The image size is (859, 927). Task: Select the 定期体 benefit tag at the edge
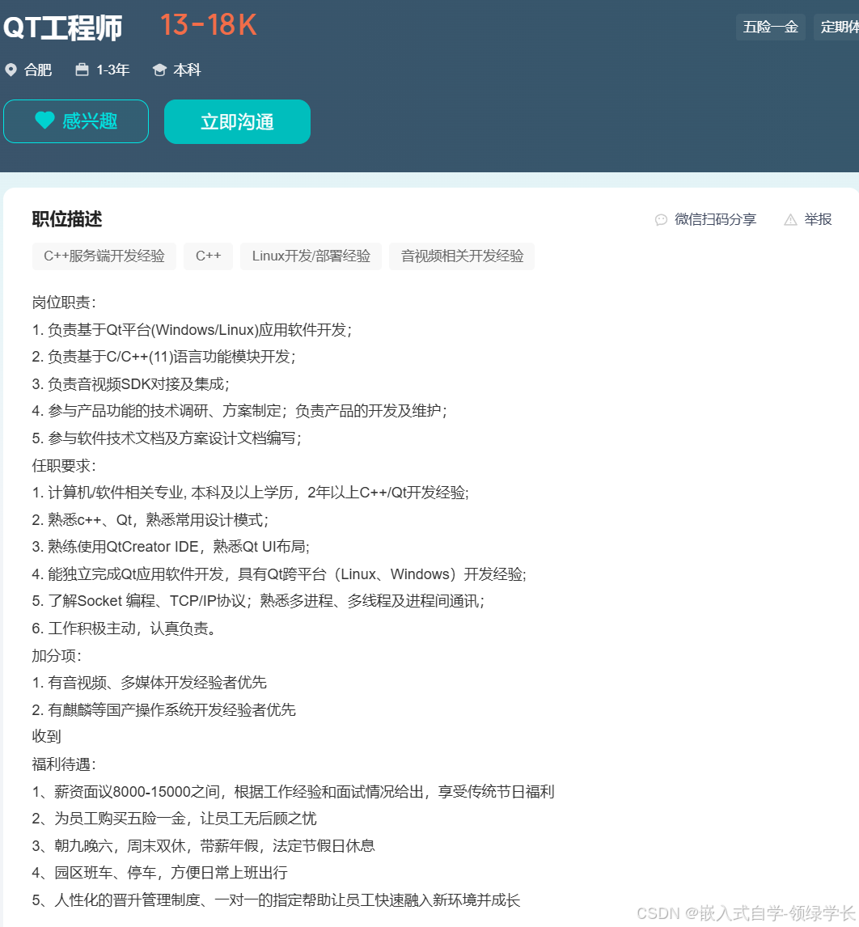coord(838,27)
